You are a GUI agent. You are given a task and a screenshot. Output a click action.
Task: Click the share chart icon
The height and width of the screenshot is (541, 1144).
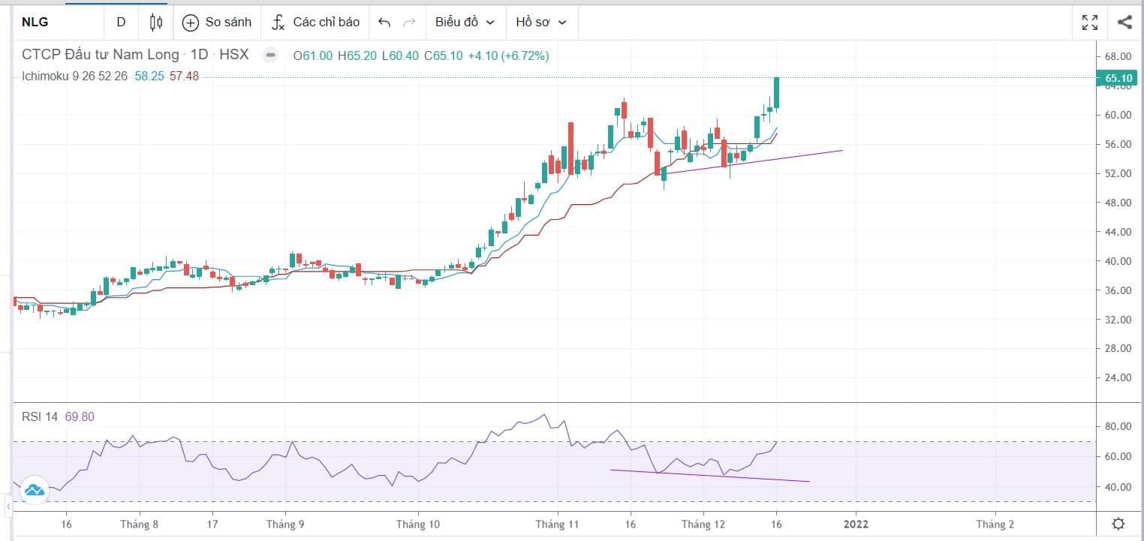pos(1124,22)
